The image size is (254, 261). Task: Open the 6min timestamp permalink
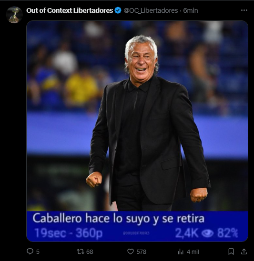(191, 10)
